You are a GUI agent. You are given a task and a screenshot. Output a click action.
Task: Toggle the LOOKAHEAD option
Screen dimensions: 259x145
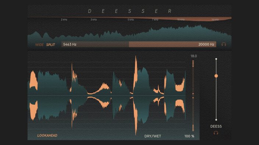(x=47, y=135)
